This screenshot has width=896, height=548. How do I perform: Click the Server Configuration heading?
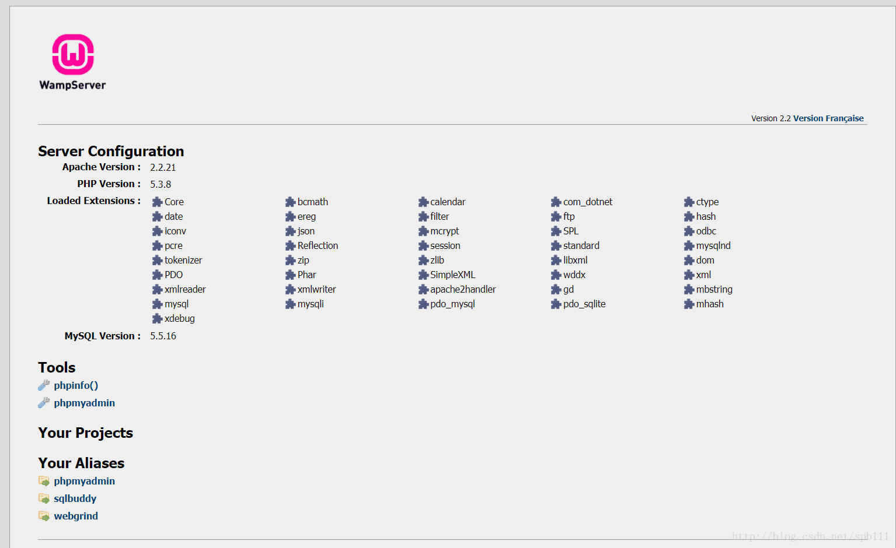tap(111, 152)
